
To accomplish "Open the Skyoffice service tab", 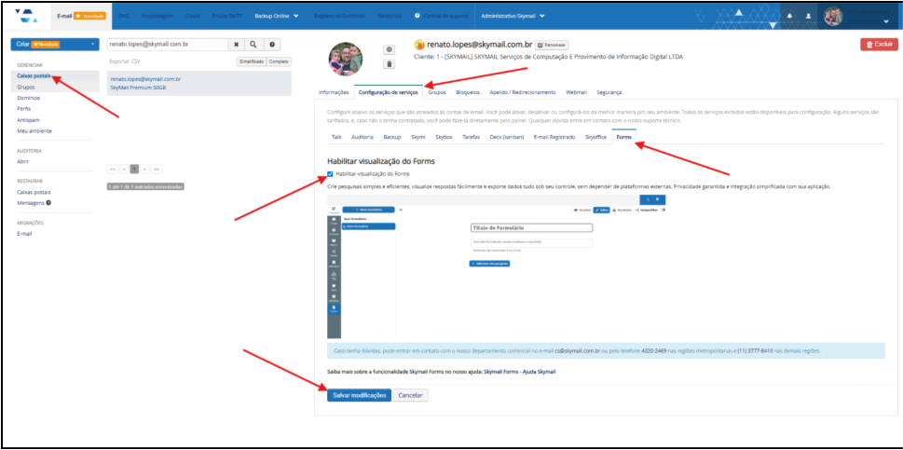I will (x=595, y=136).
